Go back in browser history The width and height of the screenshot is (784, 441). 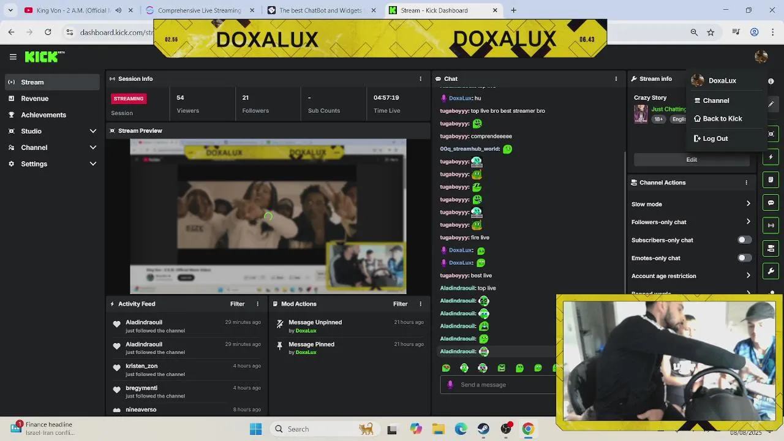tap(11, 32)
